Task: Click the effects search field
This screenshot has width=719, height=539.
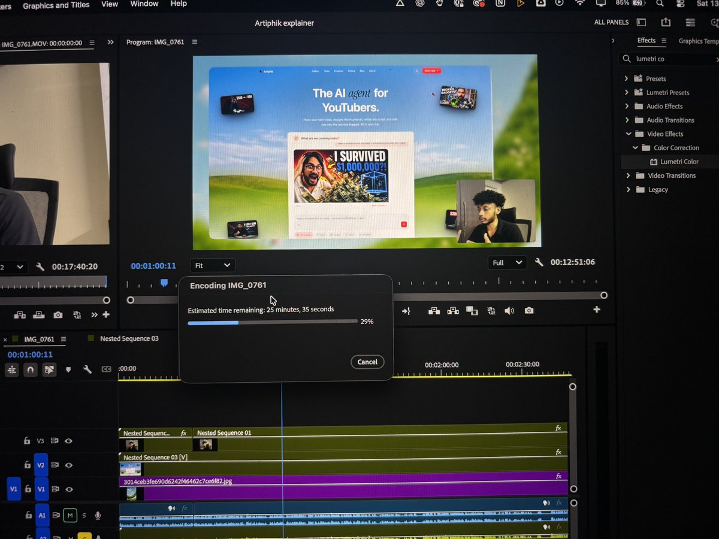Action: point(669,59)
